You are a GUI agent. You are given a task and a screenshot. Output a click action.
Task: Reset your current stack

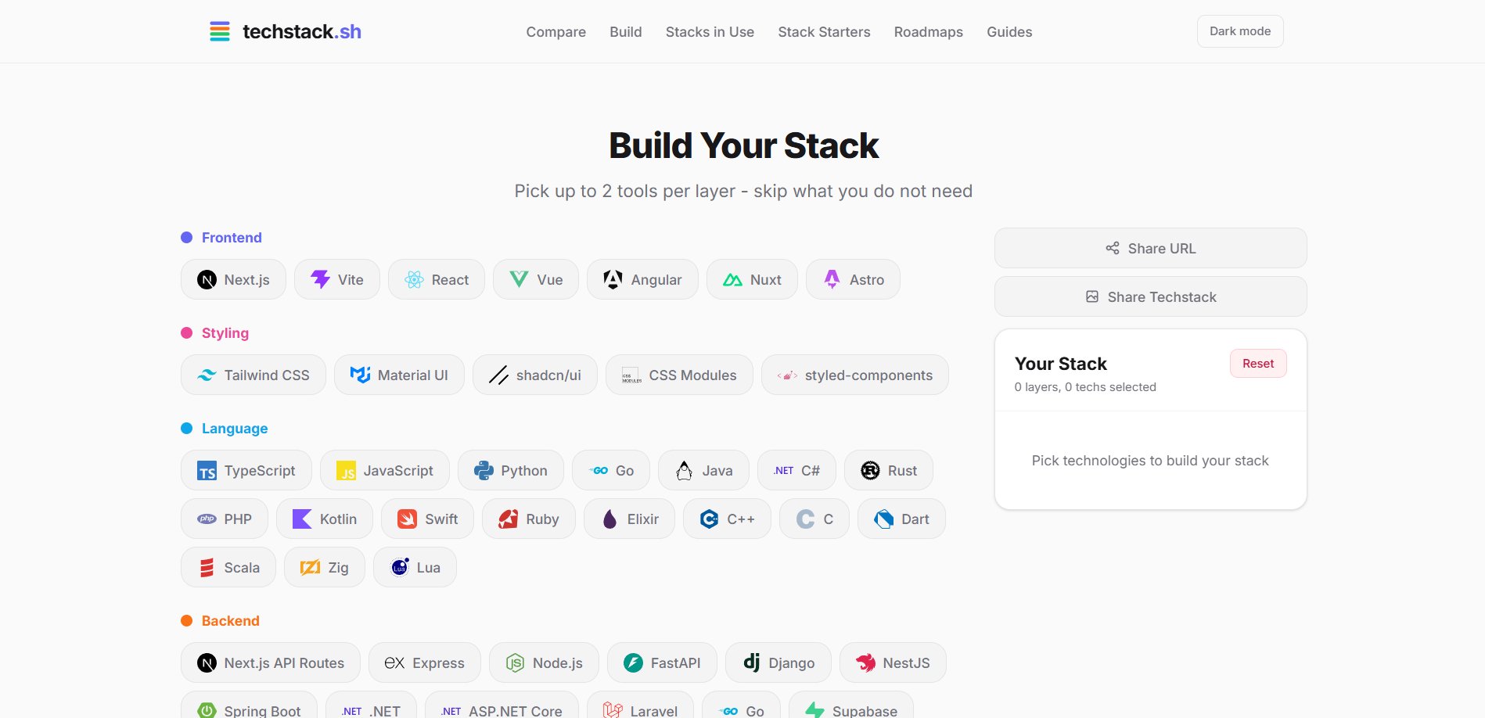click(x=1257, y=363)
